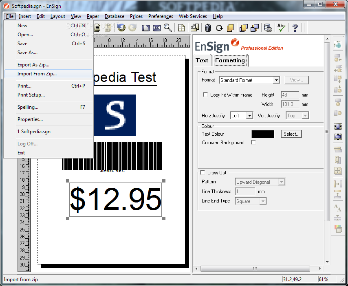The height and width of the screenshot is (286, 348).
Task: Click the table grid page icon
Action: (182, 28)
